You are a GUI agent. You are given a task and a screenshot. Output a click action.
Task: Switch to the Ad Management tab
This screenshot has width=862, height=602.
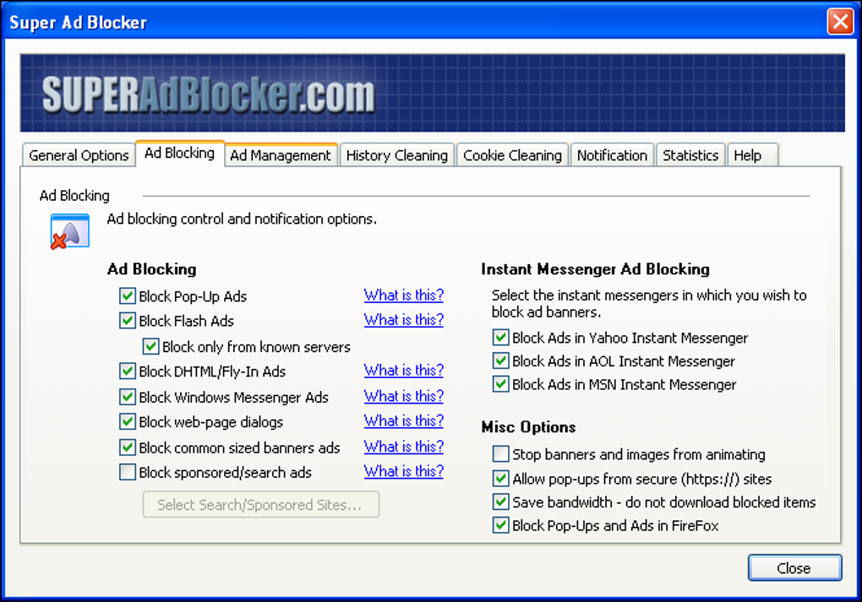click(281, 155)
